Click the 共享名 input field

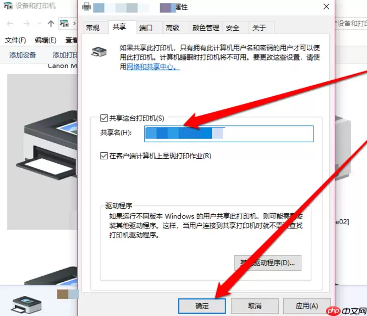[229, 134]
